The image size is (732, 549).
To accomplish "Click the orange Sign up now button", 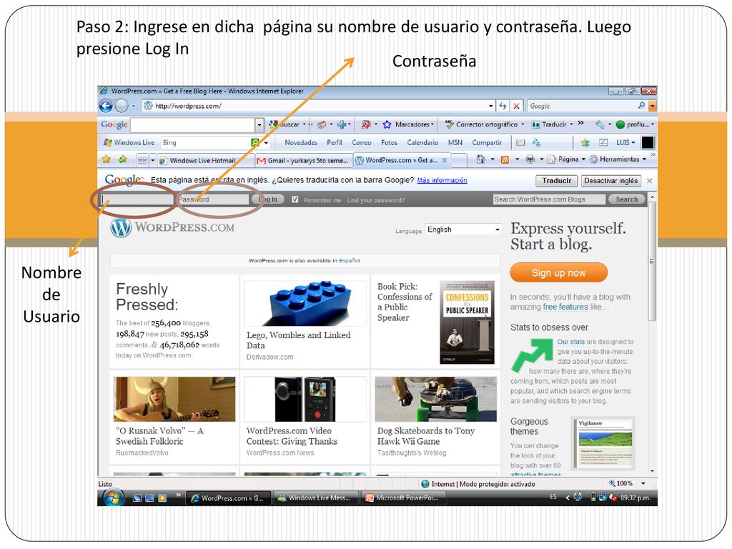I will pyautogui.click(x=558, y=272).
